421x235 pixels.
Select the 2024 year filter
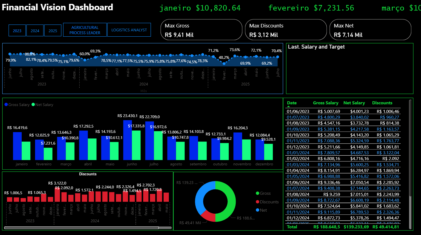point(35,31)
